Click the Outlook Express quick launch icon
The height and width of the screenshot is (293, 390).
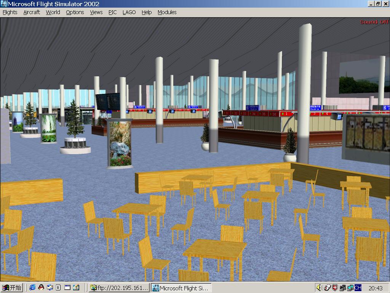50,288
